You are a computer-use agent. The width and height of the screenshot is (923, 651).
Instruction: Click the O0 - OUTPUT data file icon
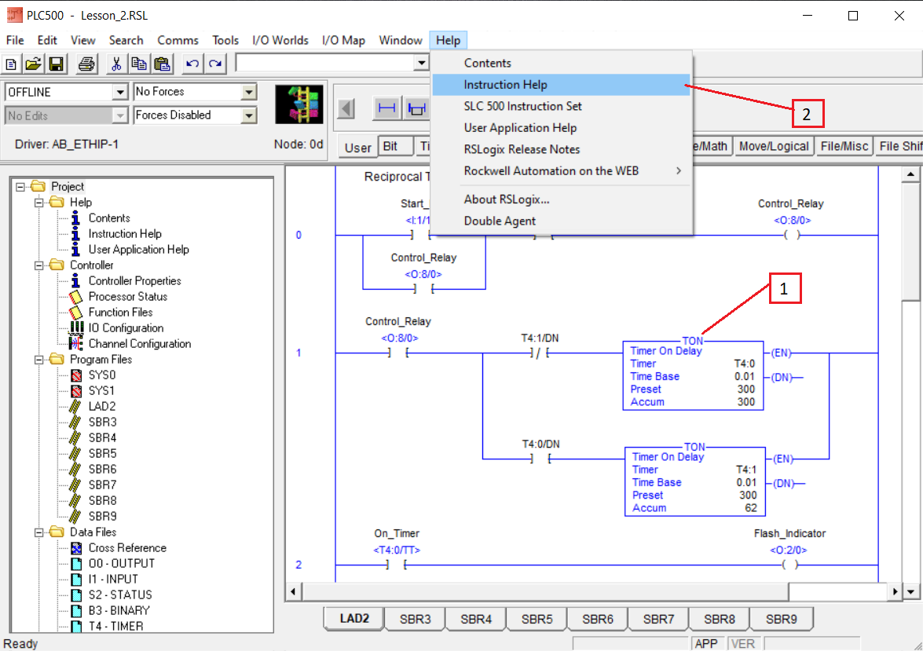tap(76, 564)
